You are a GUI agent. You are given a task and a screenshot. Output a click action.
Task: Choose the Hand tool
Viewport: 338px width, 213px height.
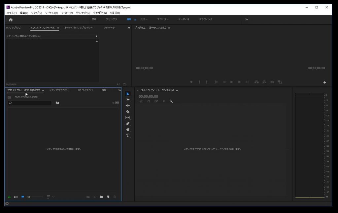point(128,130)
